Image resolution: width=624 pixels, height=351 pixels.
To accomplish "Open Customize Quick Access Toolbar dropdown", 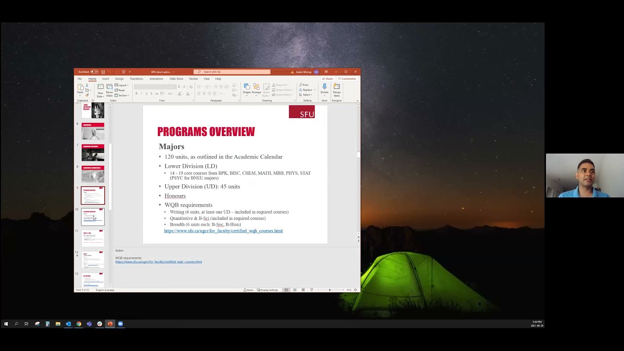I will (x=130, y=72).
